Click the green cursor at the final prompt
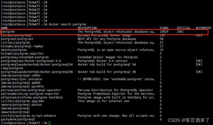The width and height of the screenshot is (213, 125). (50, 123)
